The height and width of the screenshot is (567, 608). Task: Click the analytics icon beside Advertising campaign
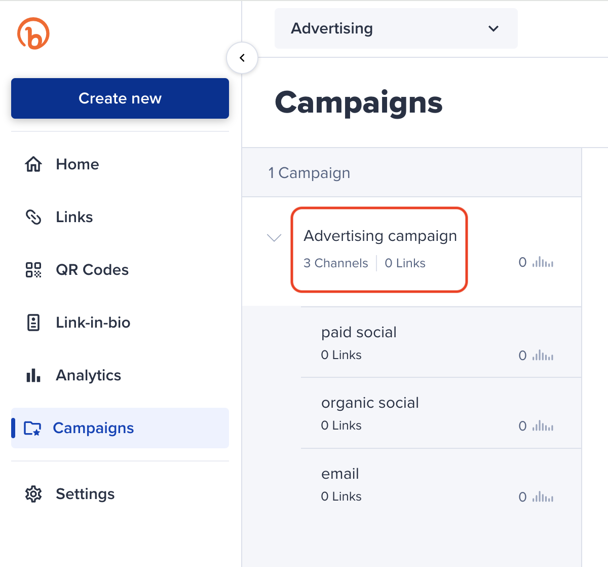(542, 262)
